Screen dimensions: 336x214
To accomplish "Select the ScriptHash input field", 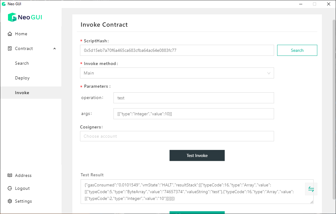I will coord(177,50).
